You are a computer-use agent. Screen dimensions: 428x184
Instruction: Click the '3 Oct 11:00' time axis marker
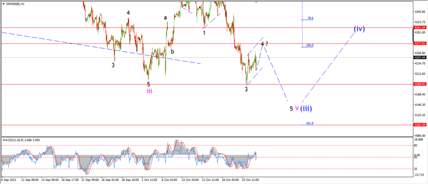[149, 180]
